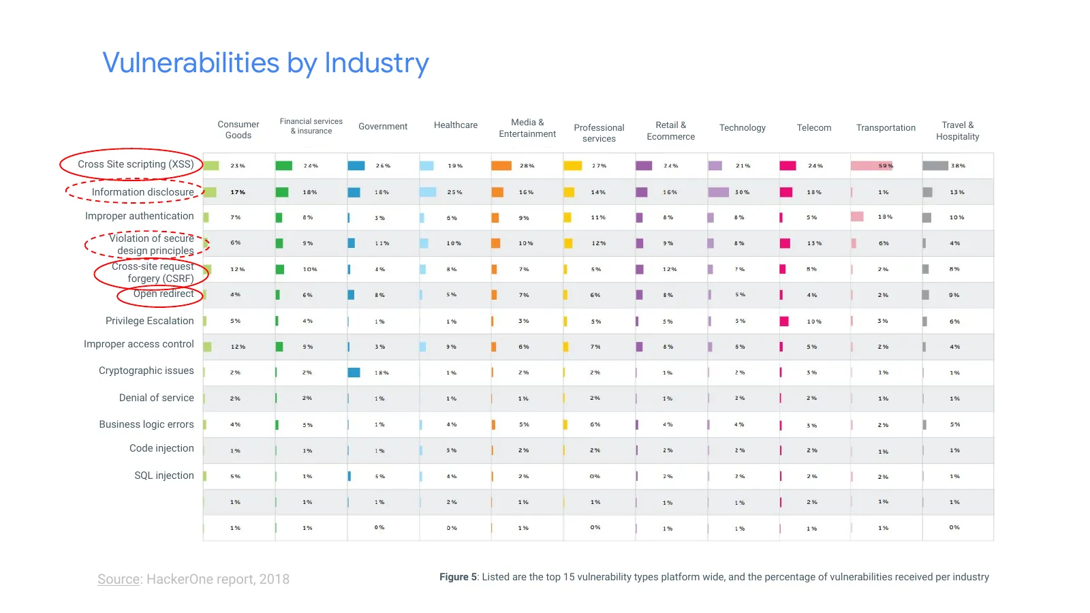Screen dimensions: 1090x613
Task: Select the Improper access control row label
Action: [139, 344]
